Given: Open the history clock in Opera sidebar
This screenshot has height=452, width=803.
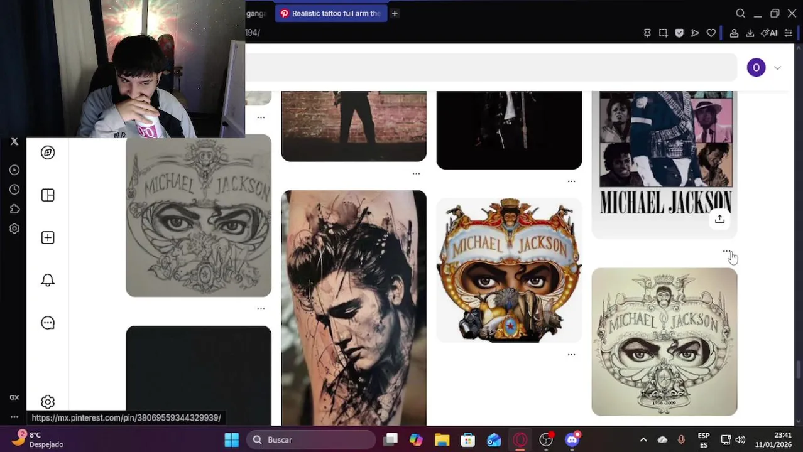Looking at the screenshot, I should click(x=14, y=190).
